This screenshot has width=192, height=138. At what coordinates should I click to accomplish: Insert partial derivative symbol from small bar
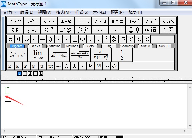click(x=51, y=39)
